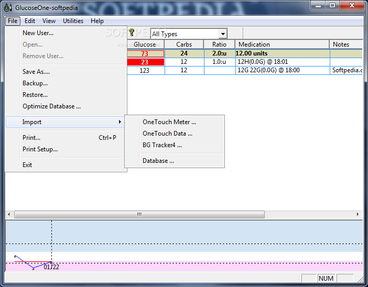This screenshot has width=368, height=287.
Task: Select Save As.... menu entry
Action: point(66,72)
